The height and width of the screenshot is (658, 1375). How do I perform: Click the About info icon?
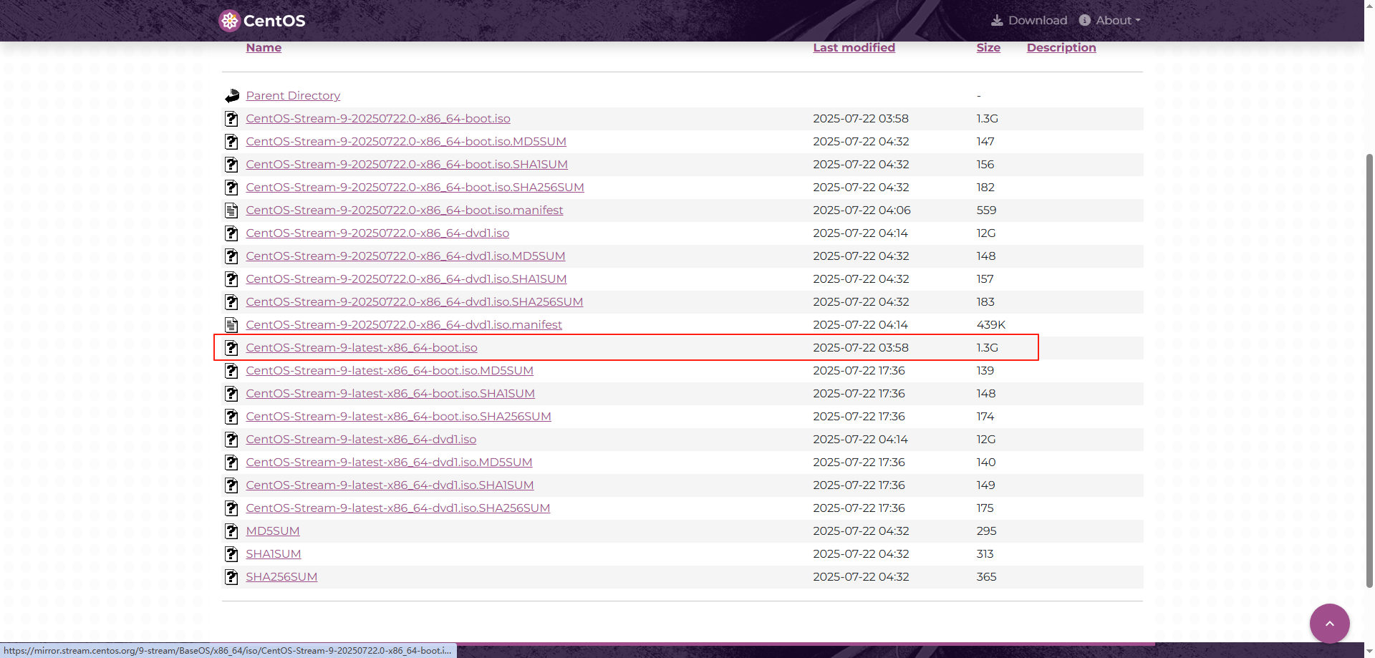1085,20
